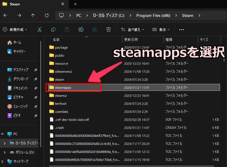The width and height of the screenshot is (227, 167).
Task: Open ダウンロード in the sidebar
Action: [21, 79]
